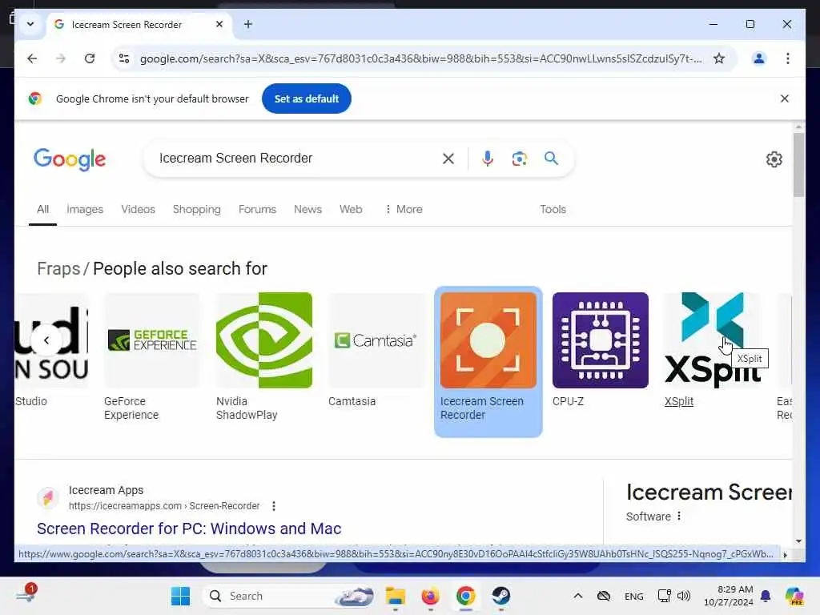820x615 pixels.
Task: Switch to Shopping results tab
Action: (197, 209)
